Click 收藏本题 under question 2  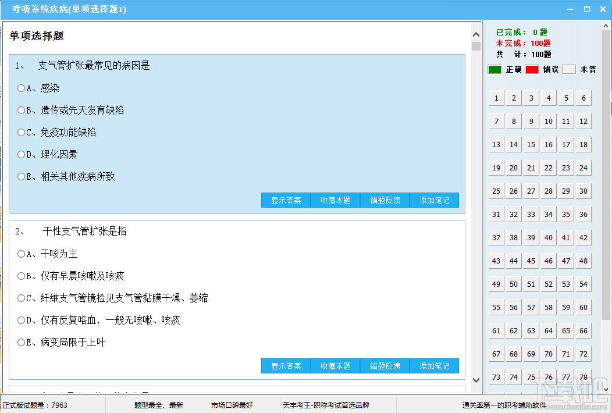coord(336,366)
